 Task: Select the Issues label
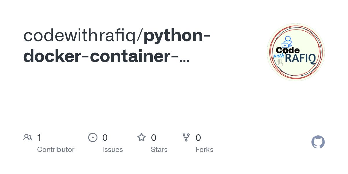113,150
